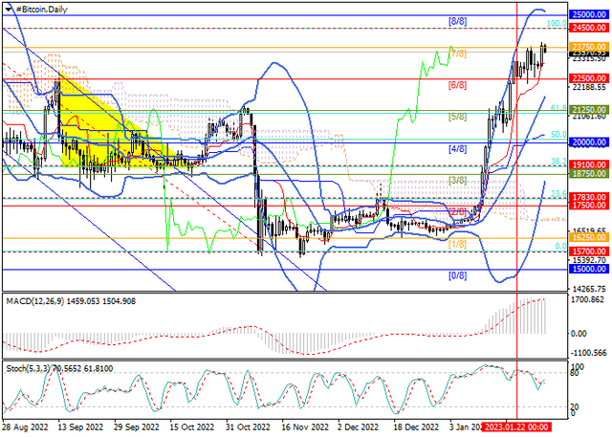612x437 pixels.
Task: Select the 20000.00 blue price label
Action: click(x=589, y=142)
